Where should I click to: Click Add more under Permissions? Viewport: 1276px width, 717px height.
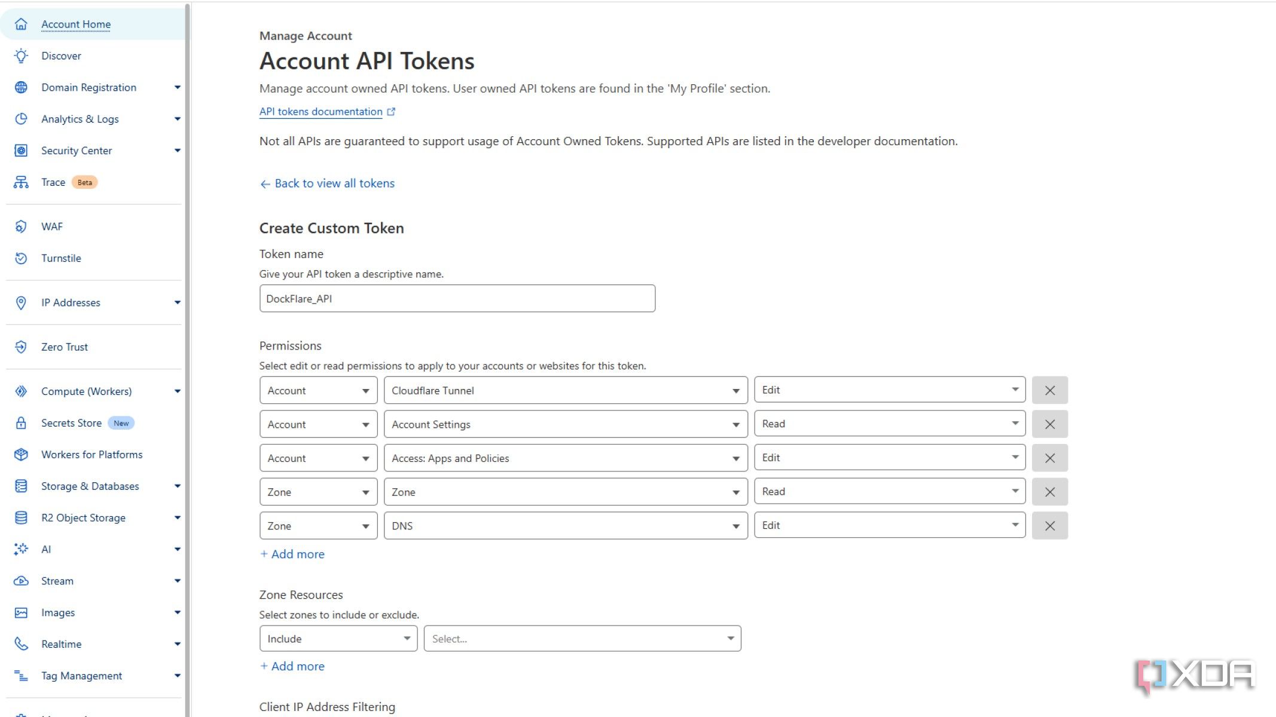tap(292, 554)
